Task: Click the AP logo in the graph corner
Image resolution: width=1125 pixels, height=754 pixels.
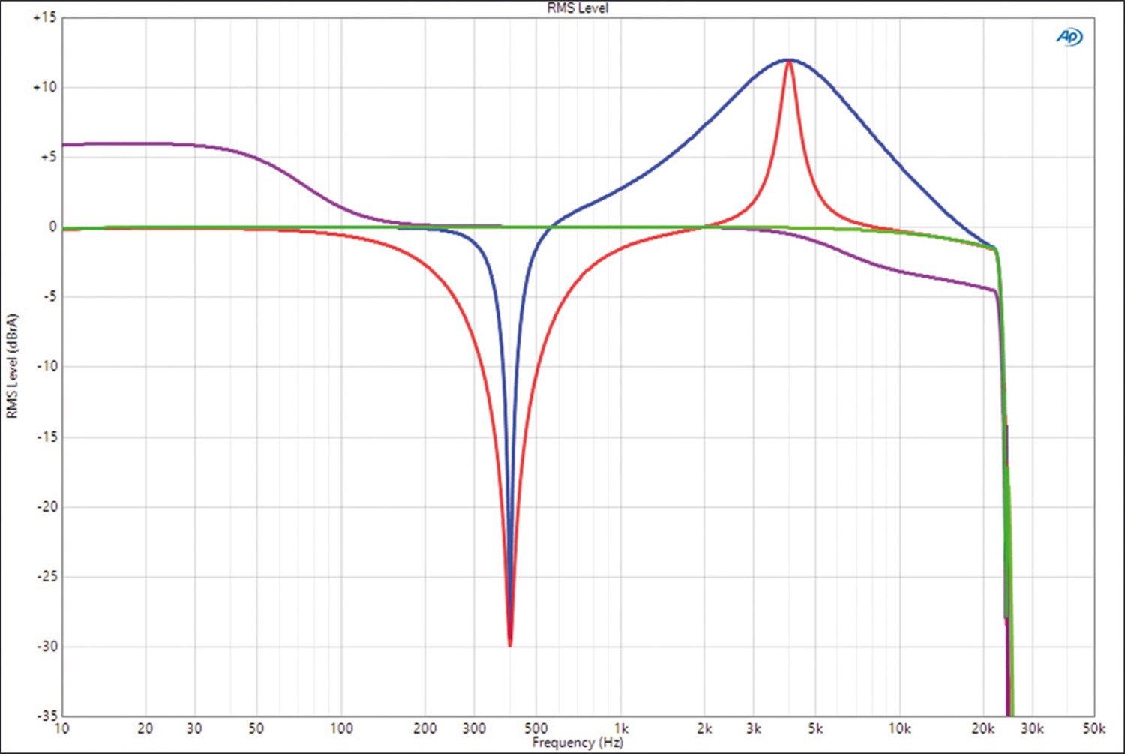Action: click(1069, 37)
